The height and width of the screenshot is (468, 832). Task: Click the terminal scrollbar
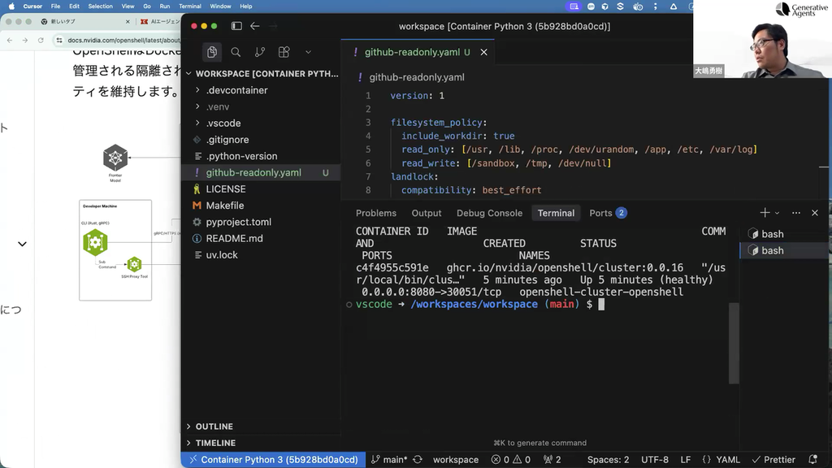(x=734, y=343)
